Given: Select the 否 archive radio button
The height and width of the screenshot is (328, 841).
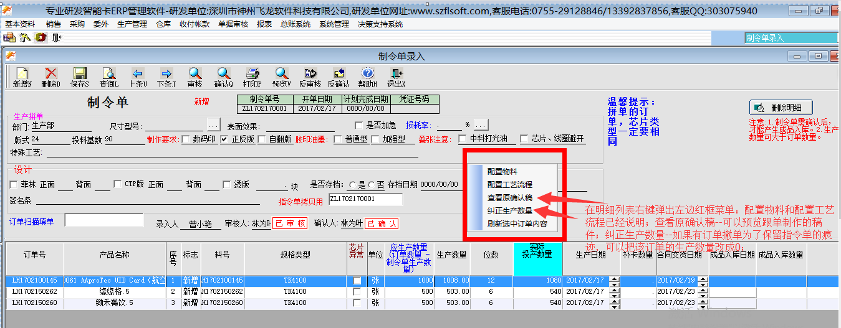Looking at the screenshot, I should [372, 185].
